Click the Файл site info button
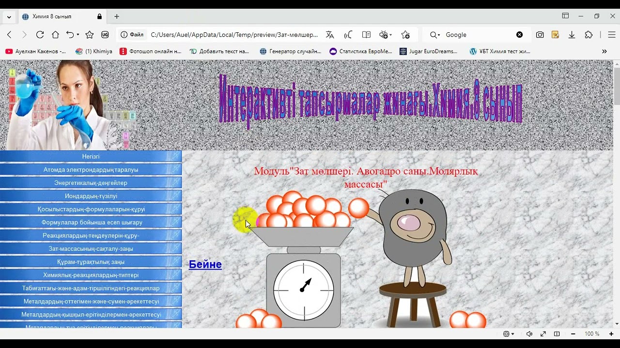The width and height of the screenshot is (620, 348). click(x=132, y=35)
